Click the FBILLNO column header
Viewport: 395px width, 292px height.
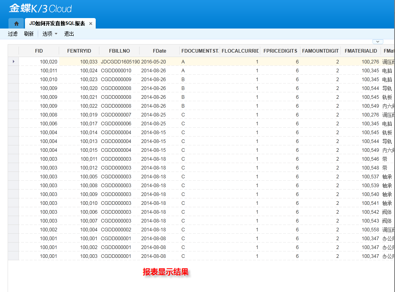tap(119, 51)
